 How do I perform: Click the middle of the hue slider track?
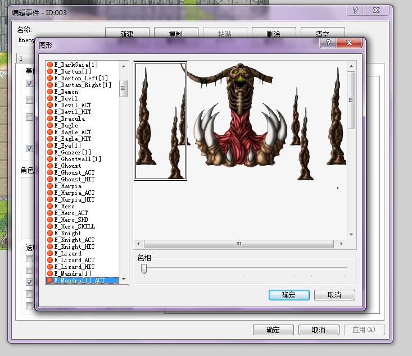click(x=245, y=268)
